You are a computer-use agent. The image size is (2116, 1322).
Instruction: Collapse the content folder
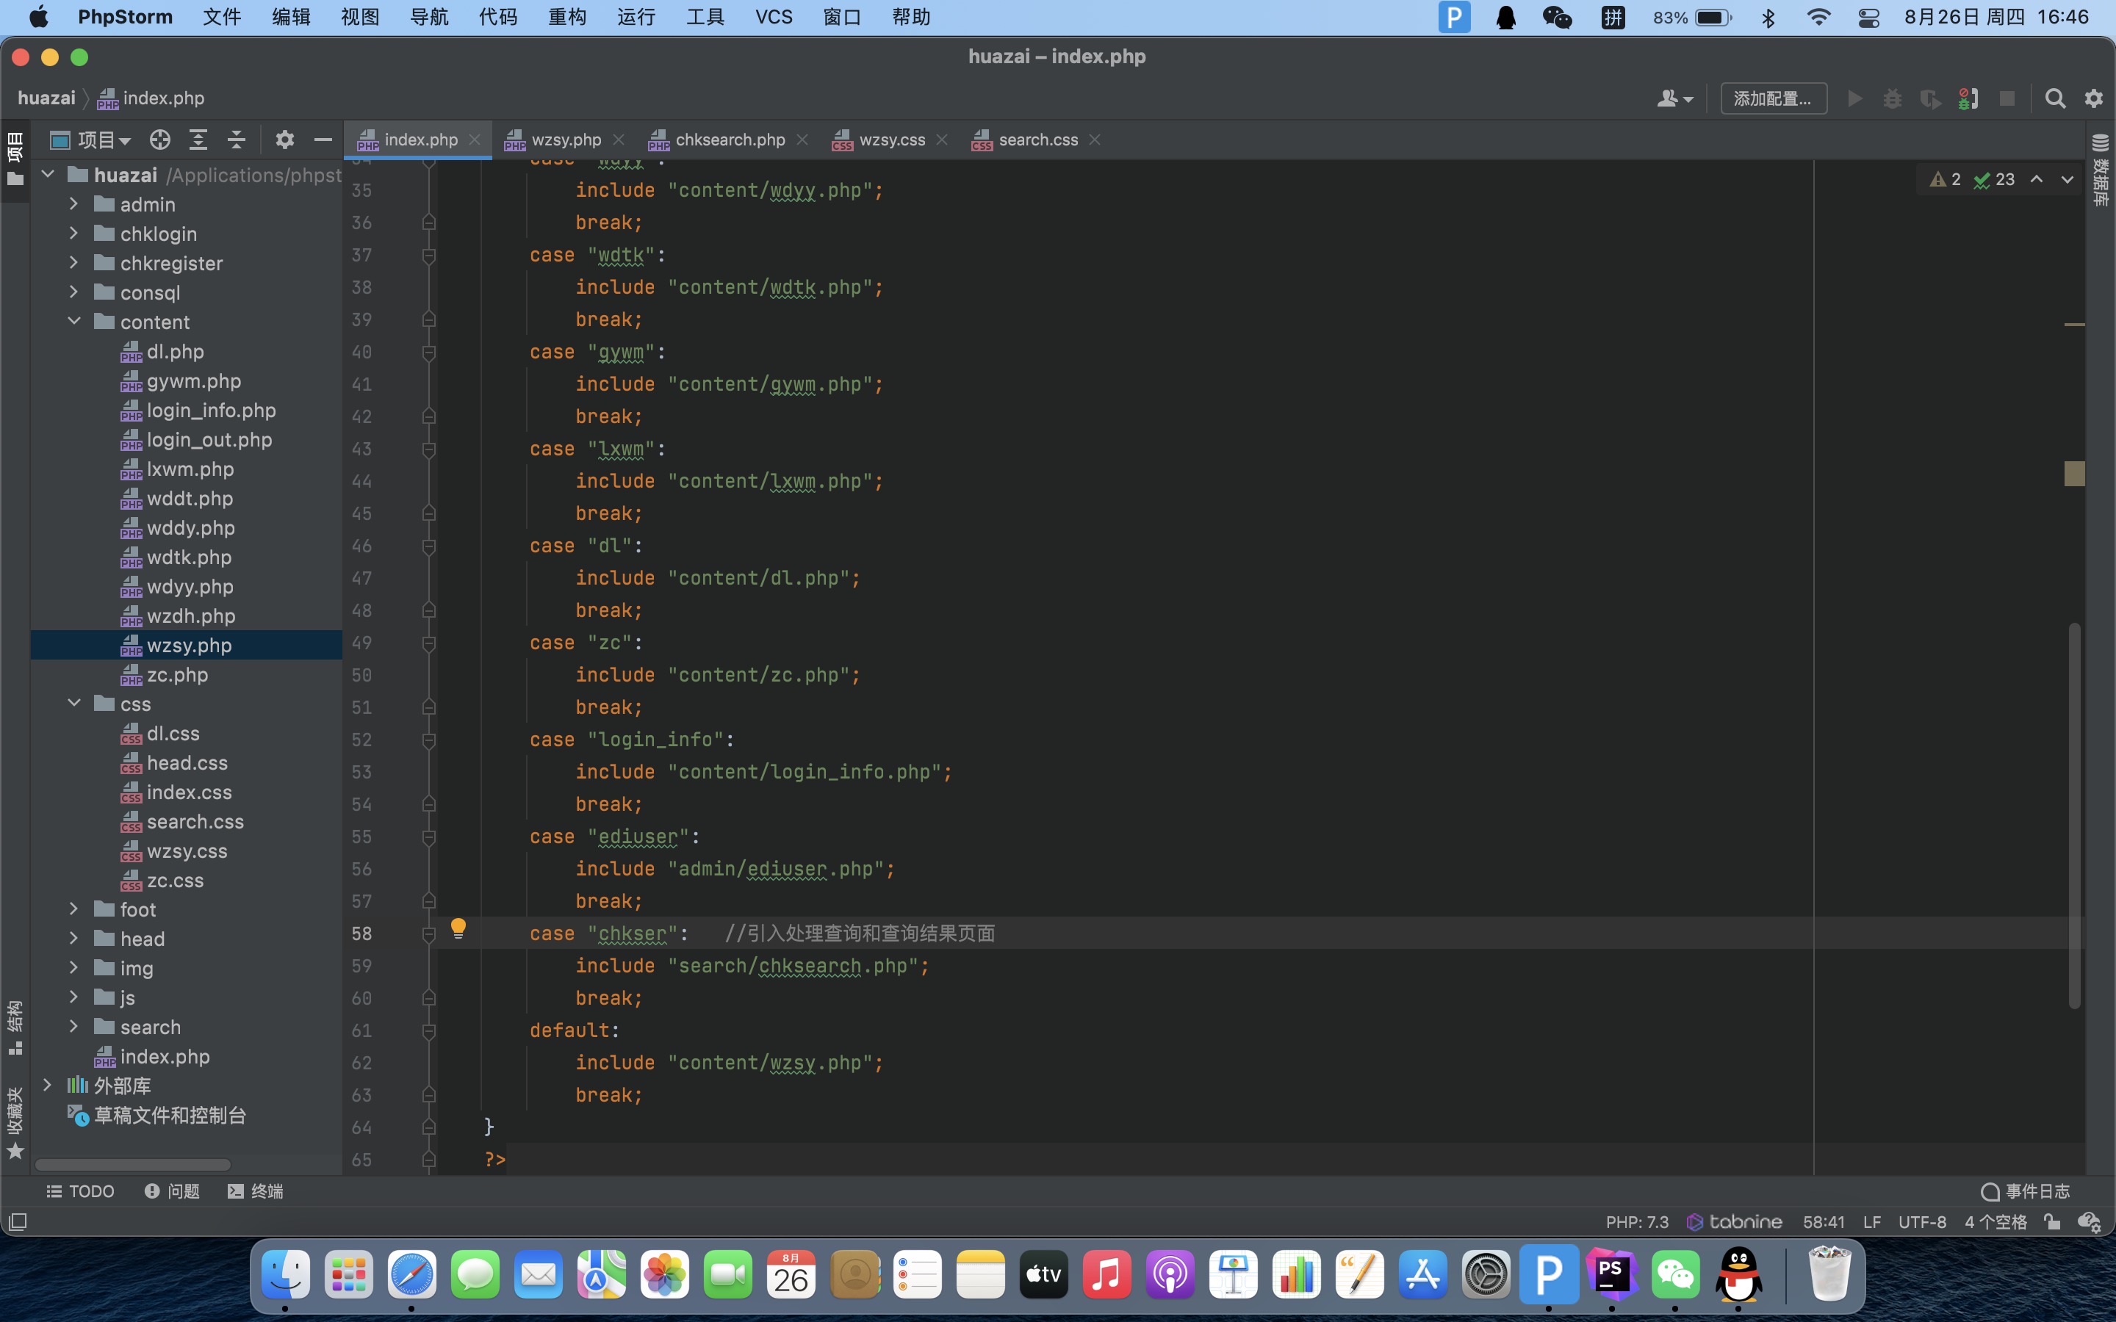tap(74, 322)
